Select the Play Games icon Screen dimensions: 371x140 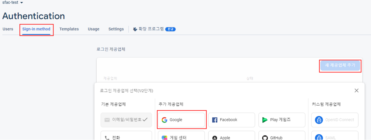[x=265, y=120]
